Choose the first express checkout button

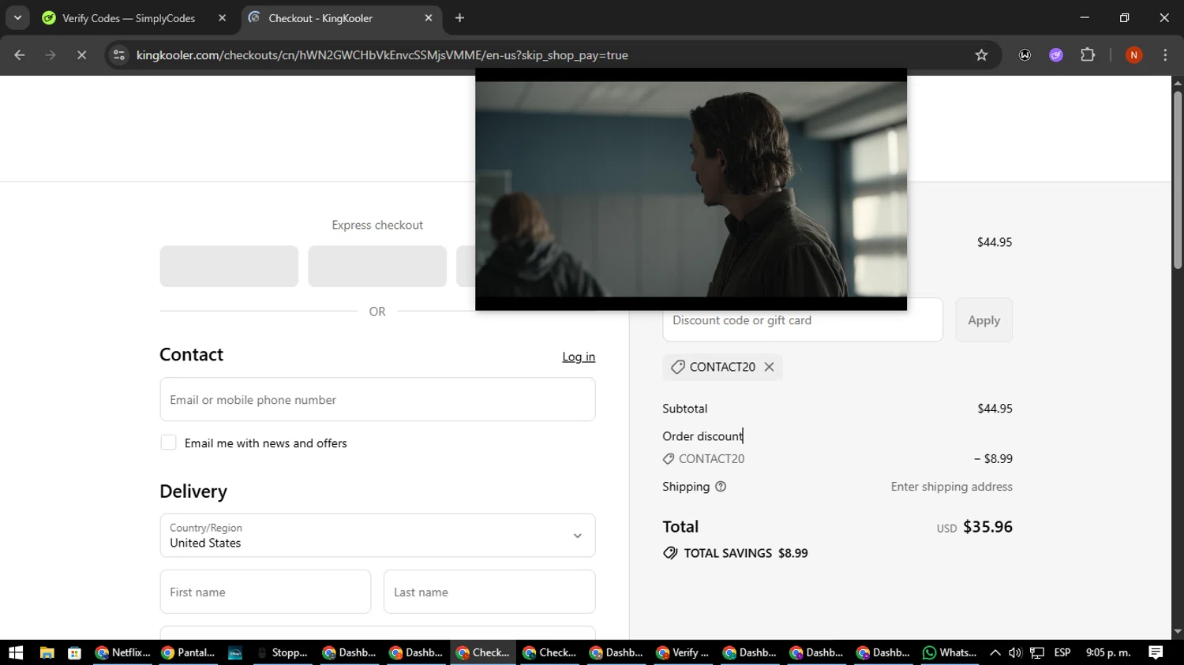point(229,266)
